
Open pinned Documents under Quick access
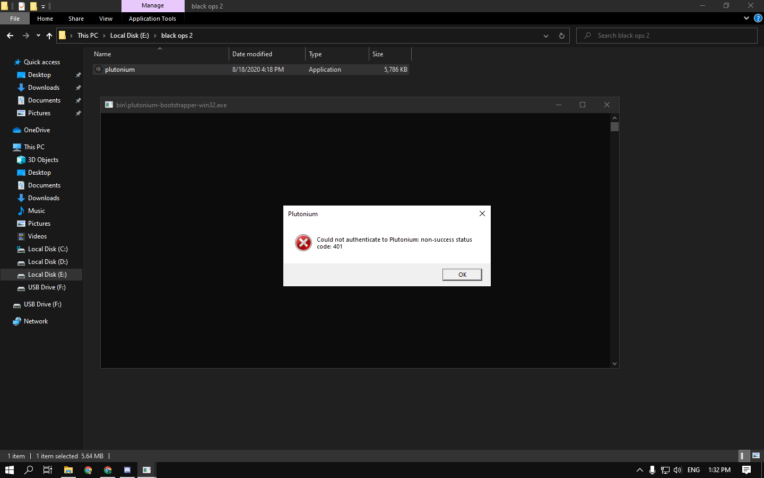44,100
